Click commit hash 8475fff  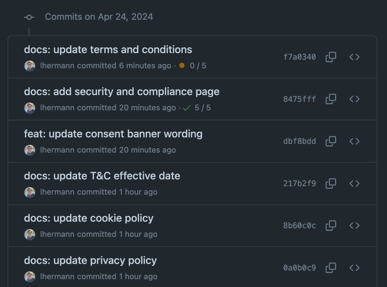tap(299, 99)
